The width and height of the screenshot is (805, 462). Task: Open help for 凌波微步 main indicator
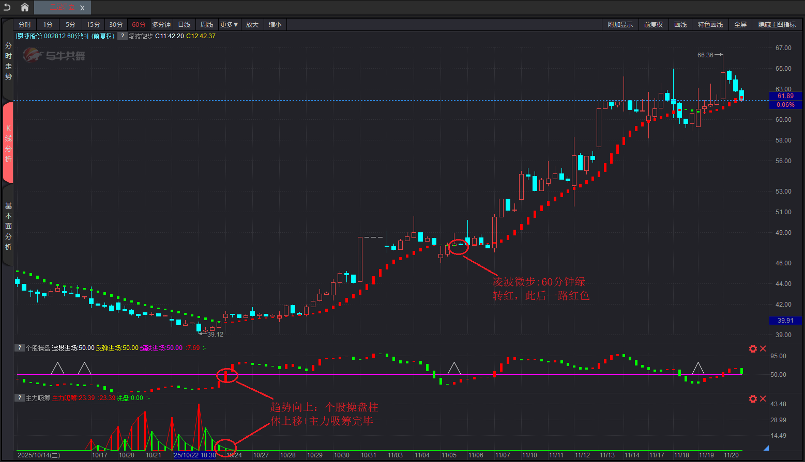click(x=122, y=36)
